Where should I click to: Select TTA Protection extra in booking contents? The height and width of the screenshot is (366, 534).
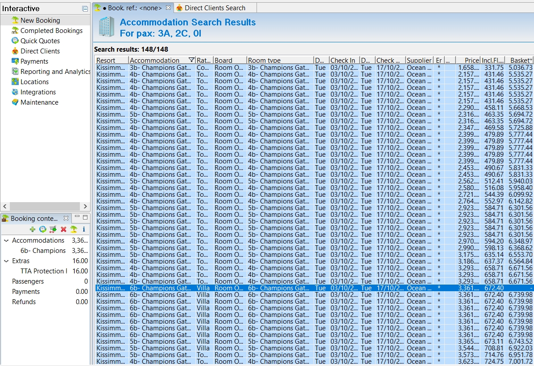(44, 271)
